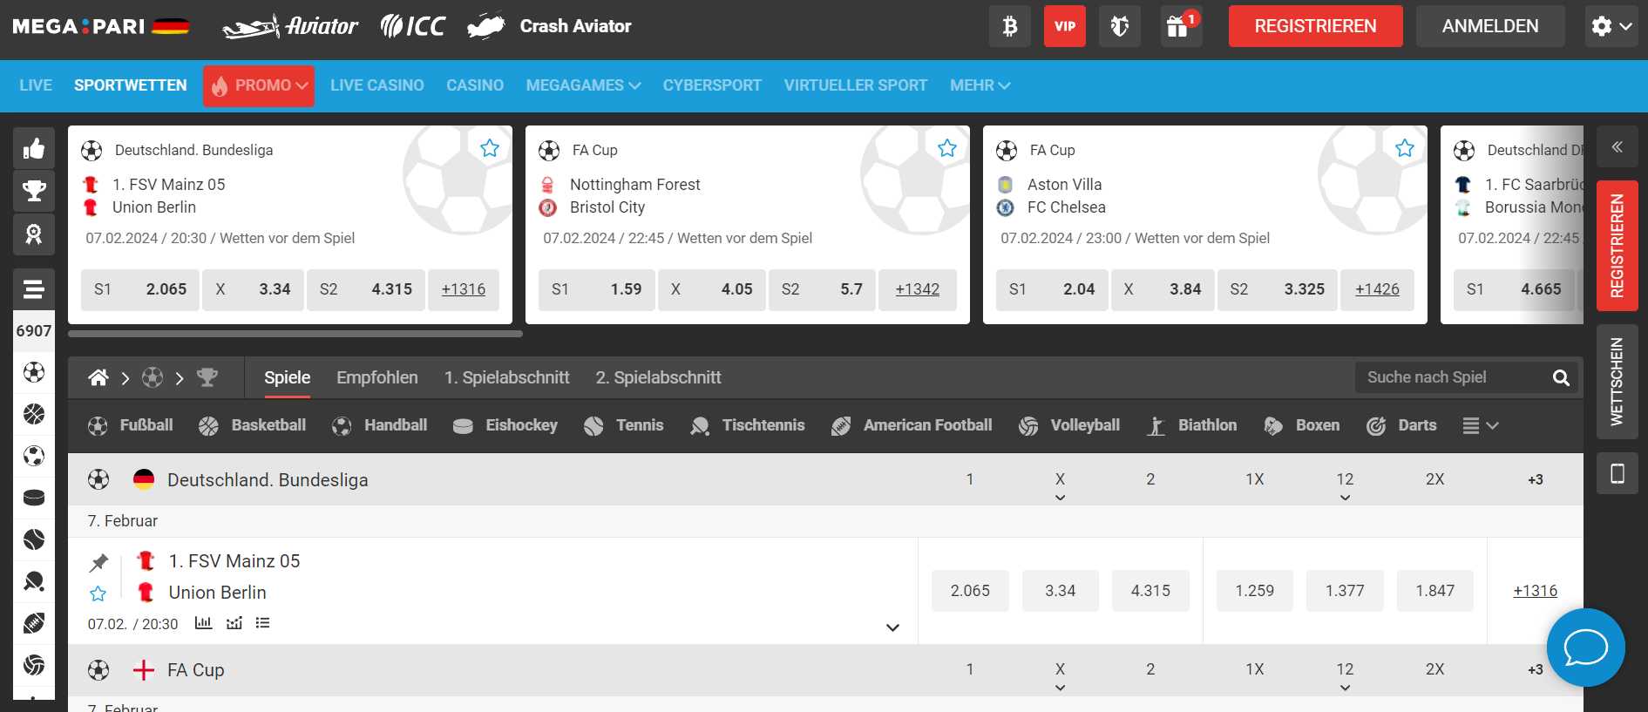Select the ice hockey puck sidebar icon
The image size is (1648, 712).
click(x=34, y=498)
